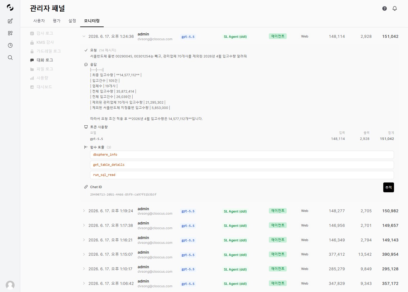Screen dimensions: 408x292
Task: Expand the 1:06:42 log row
Action: point(84,283)
